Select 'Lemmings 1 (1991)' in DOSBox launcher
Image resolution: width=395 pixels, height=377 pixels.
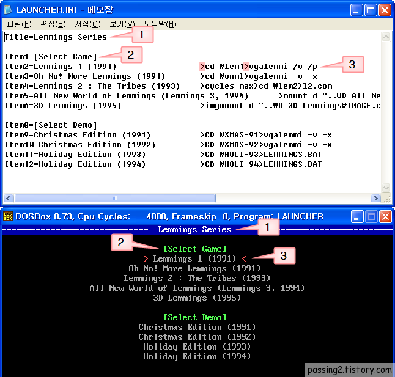tap(194, 258)
